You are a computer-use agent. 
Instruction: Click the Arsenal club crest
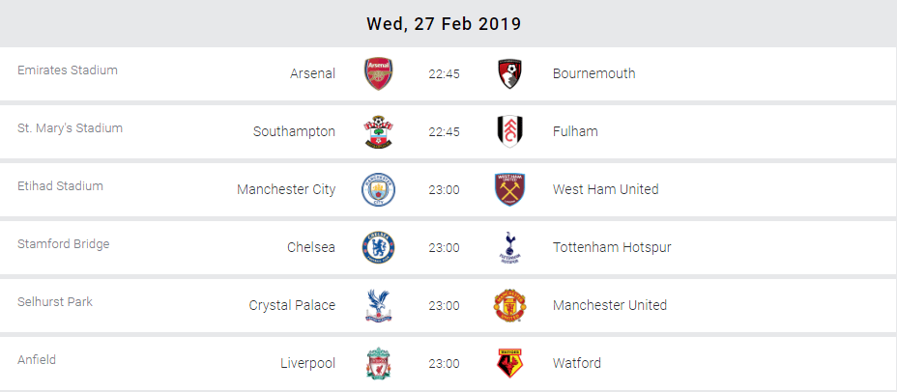pos(378,73)
